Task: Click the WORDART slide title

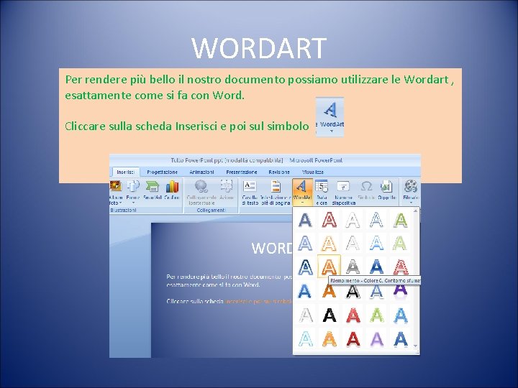Action: click(x=259, y=48)
